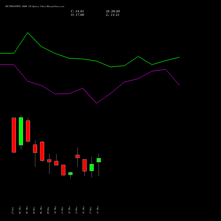Click the high value 'H: 20.30'
221x221 pixels.
pos(113,11)
